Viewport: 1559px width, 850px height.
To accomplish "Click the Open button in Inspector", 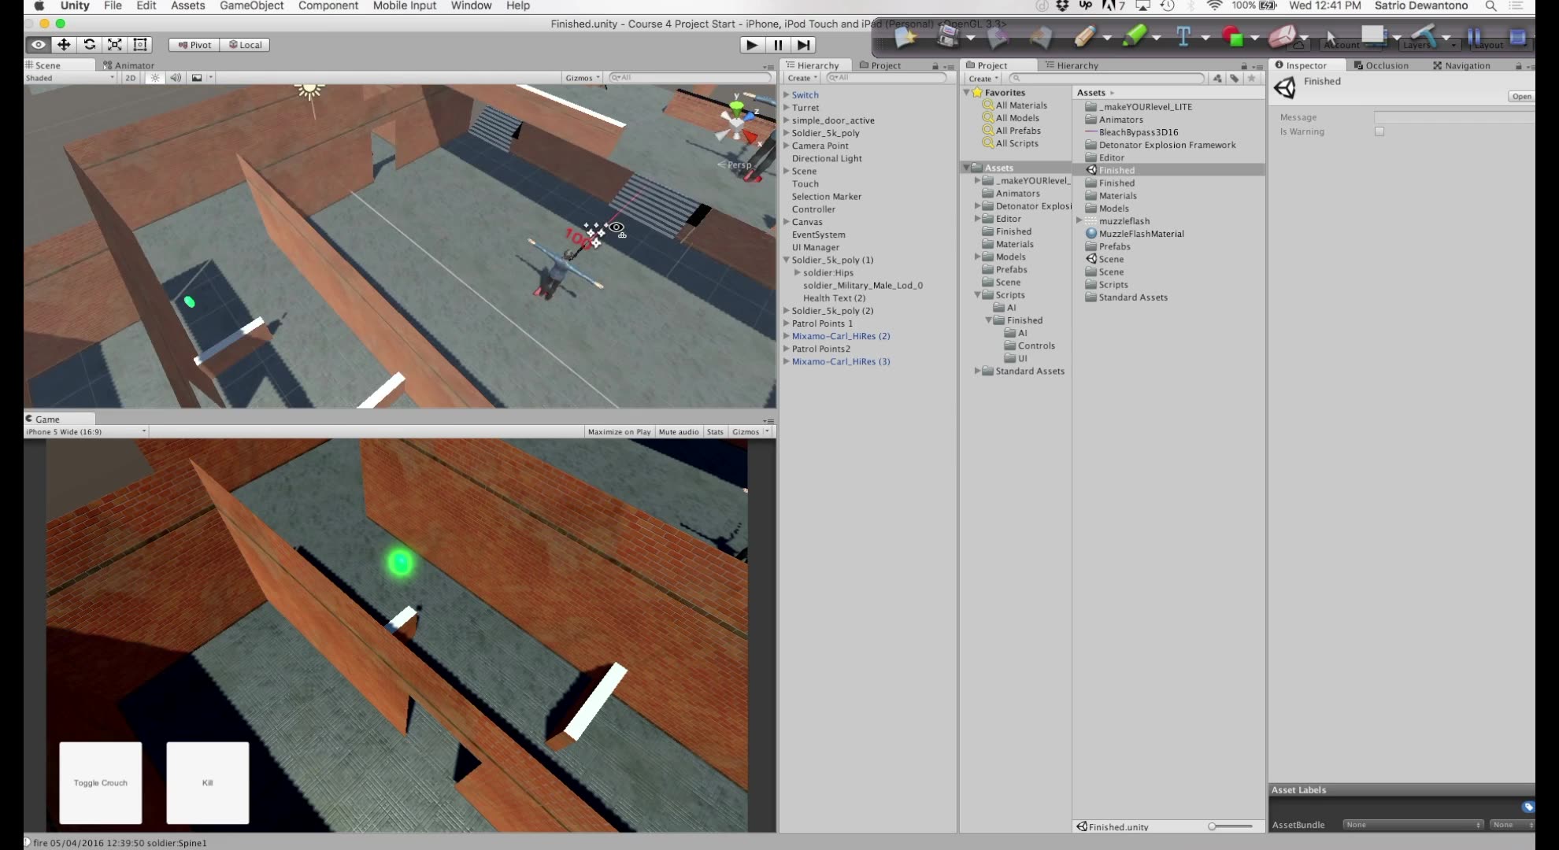I will tap(1520, 96).
